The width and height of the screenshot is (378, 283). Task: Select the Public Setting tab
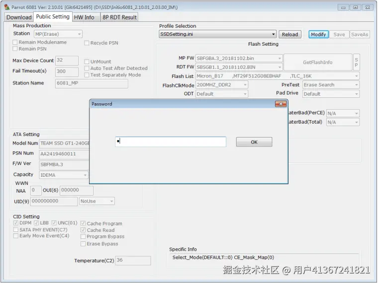[x=53, y=16]
